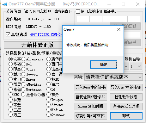Select eMachine radio button

[x=23, y=84]
